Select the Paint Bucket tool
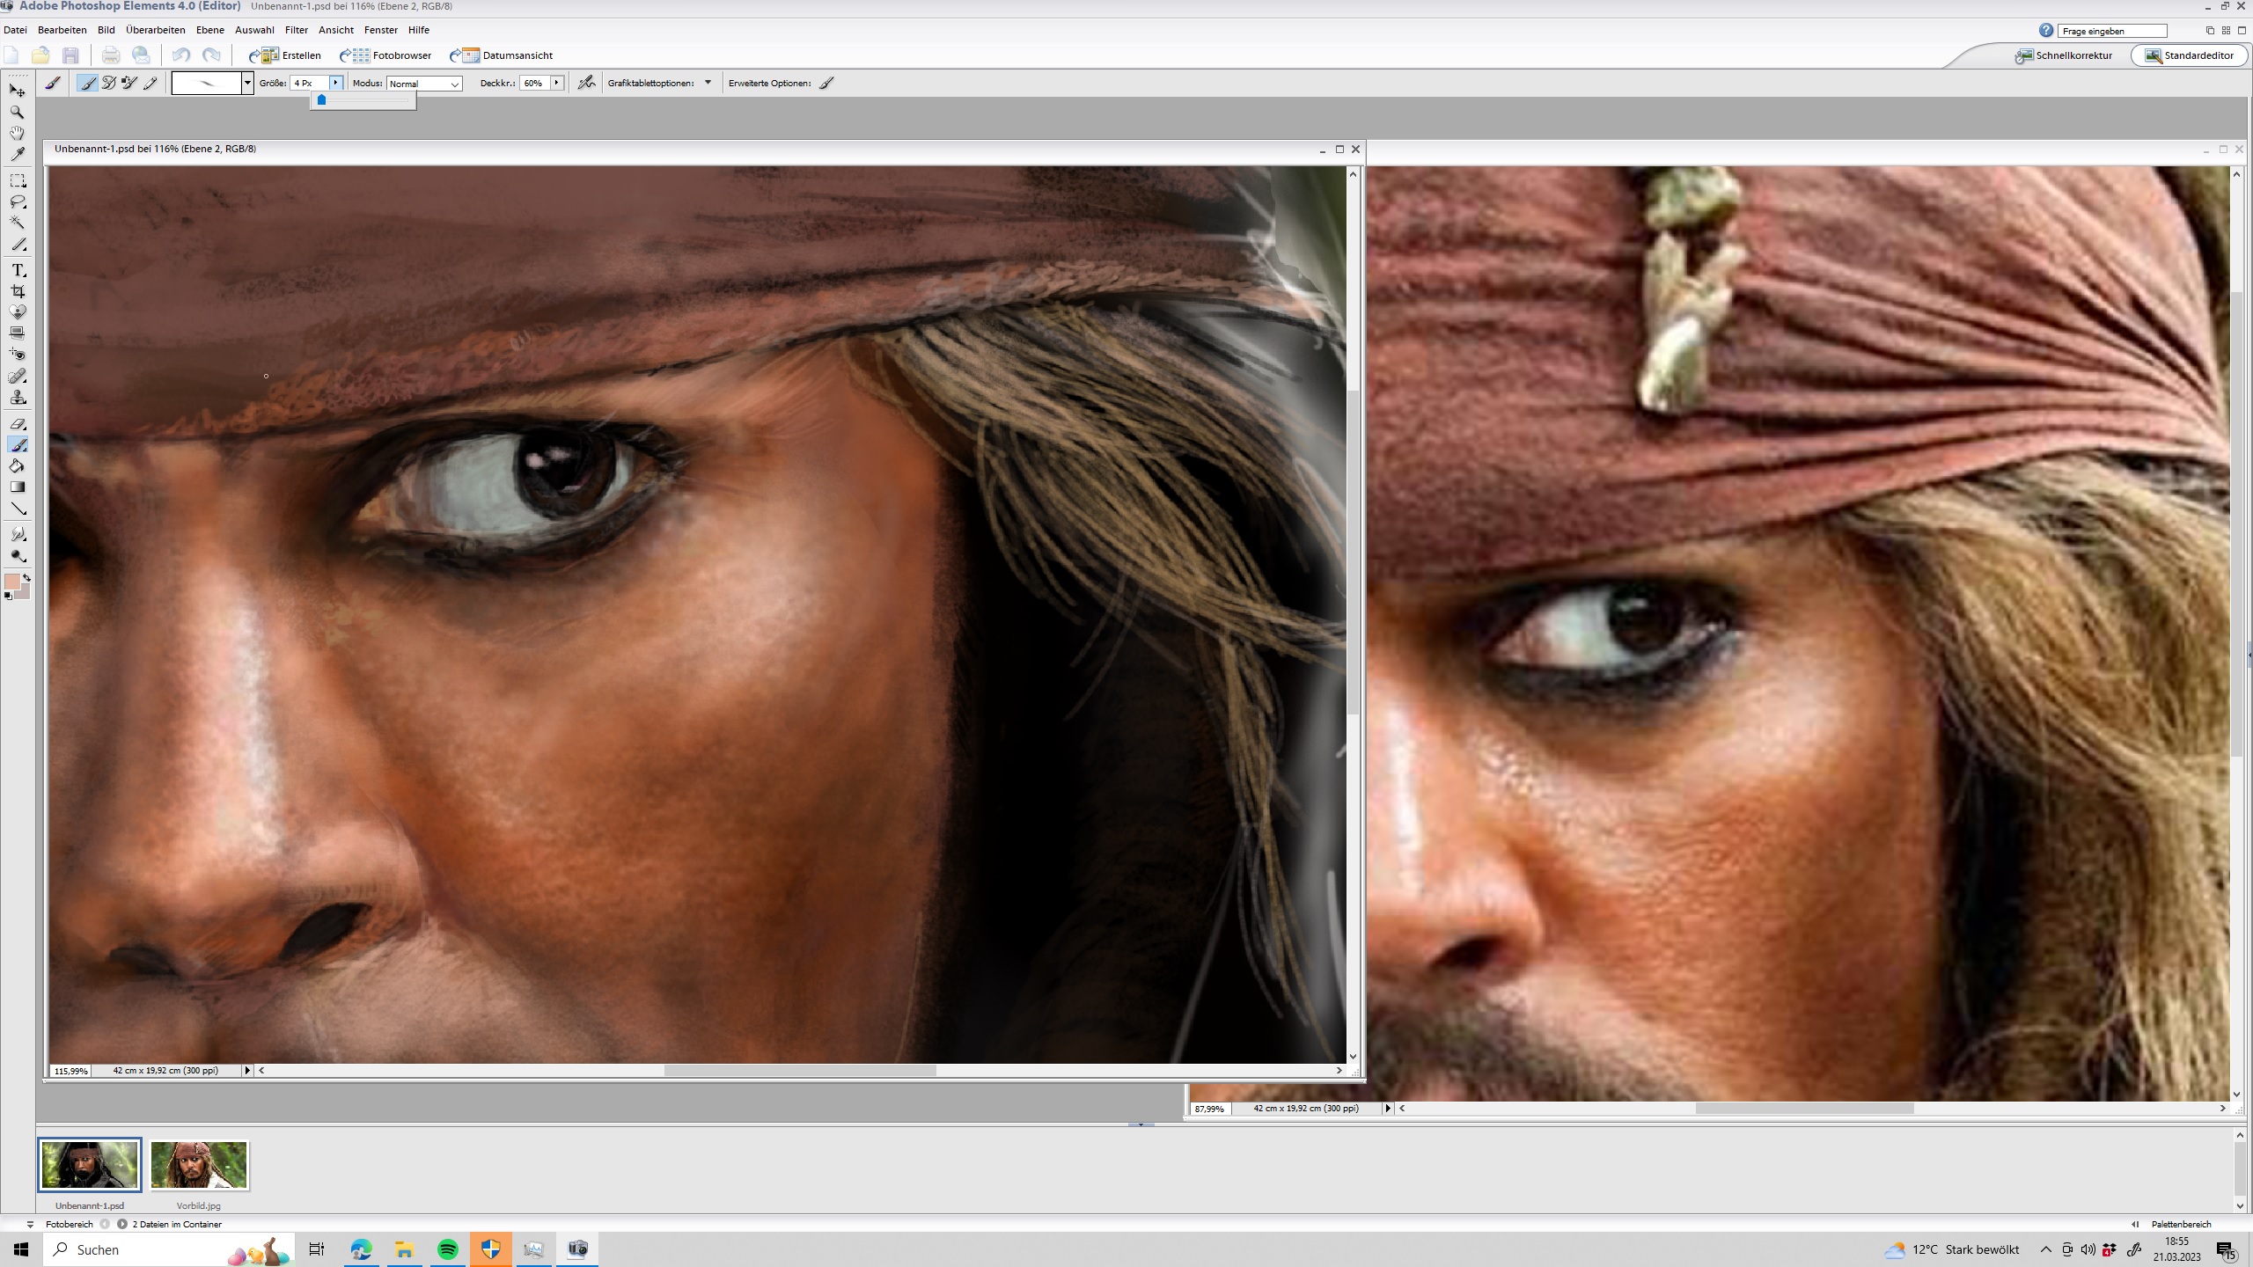Image resolution: width=2253 pixels, height=1267 pixels. (x=17, y=466)
